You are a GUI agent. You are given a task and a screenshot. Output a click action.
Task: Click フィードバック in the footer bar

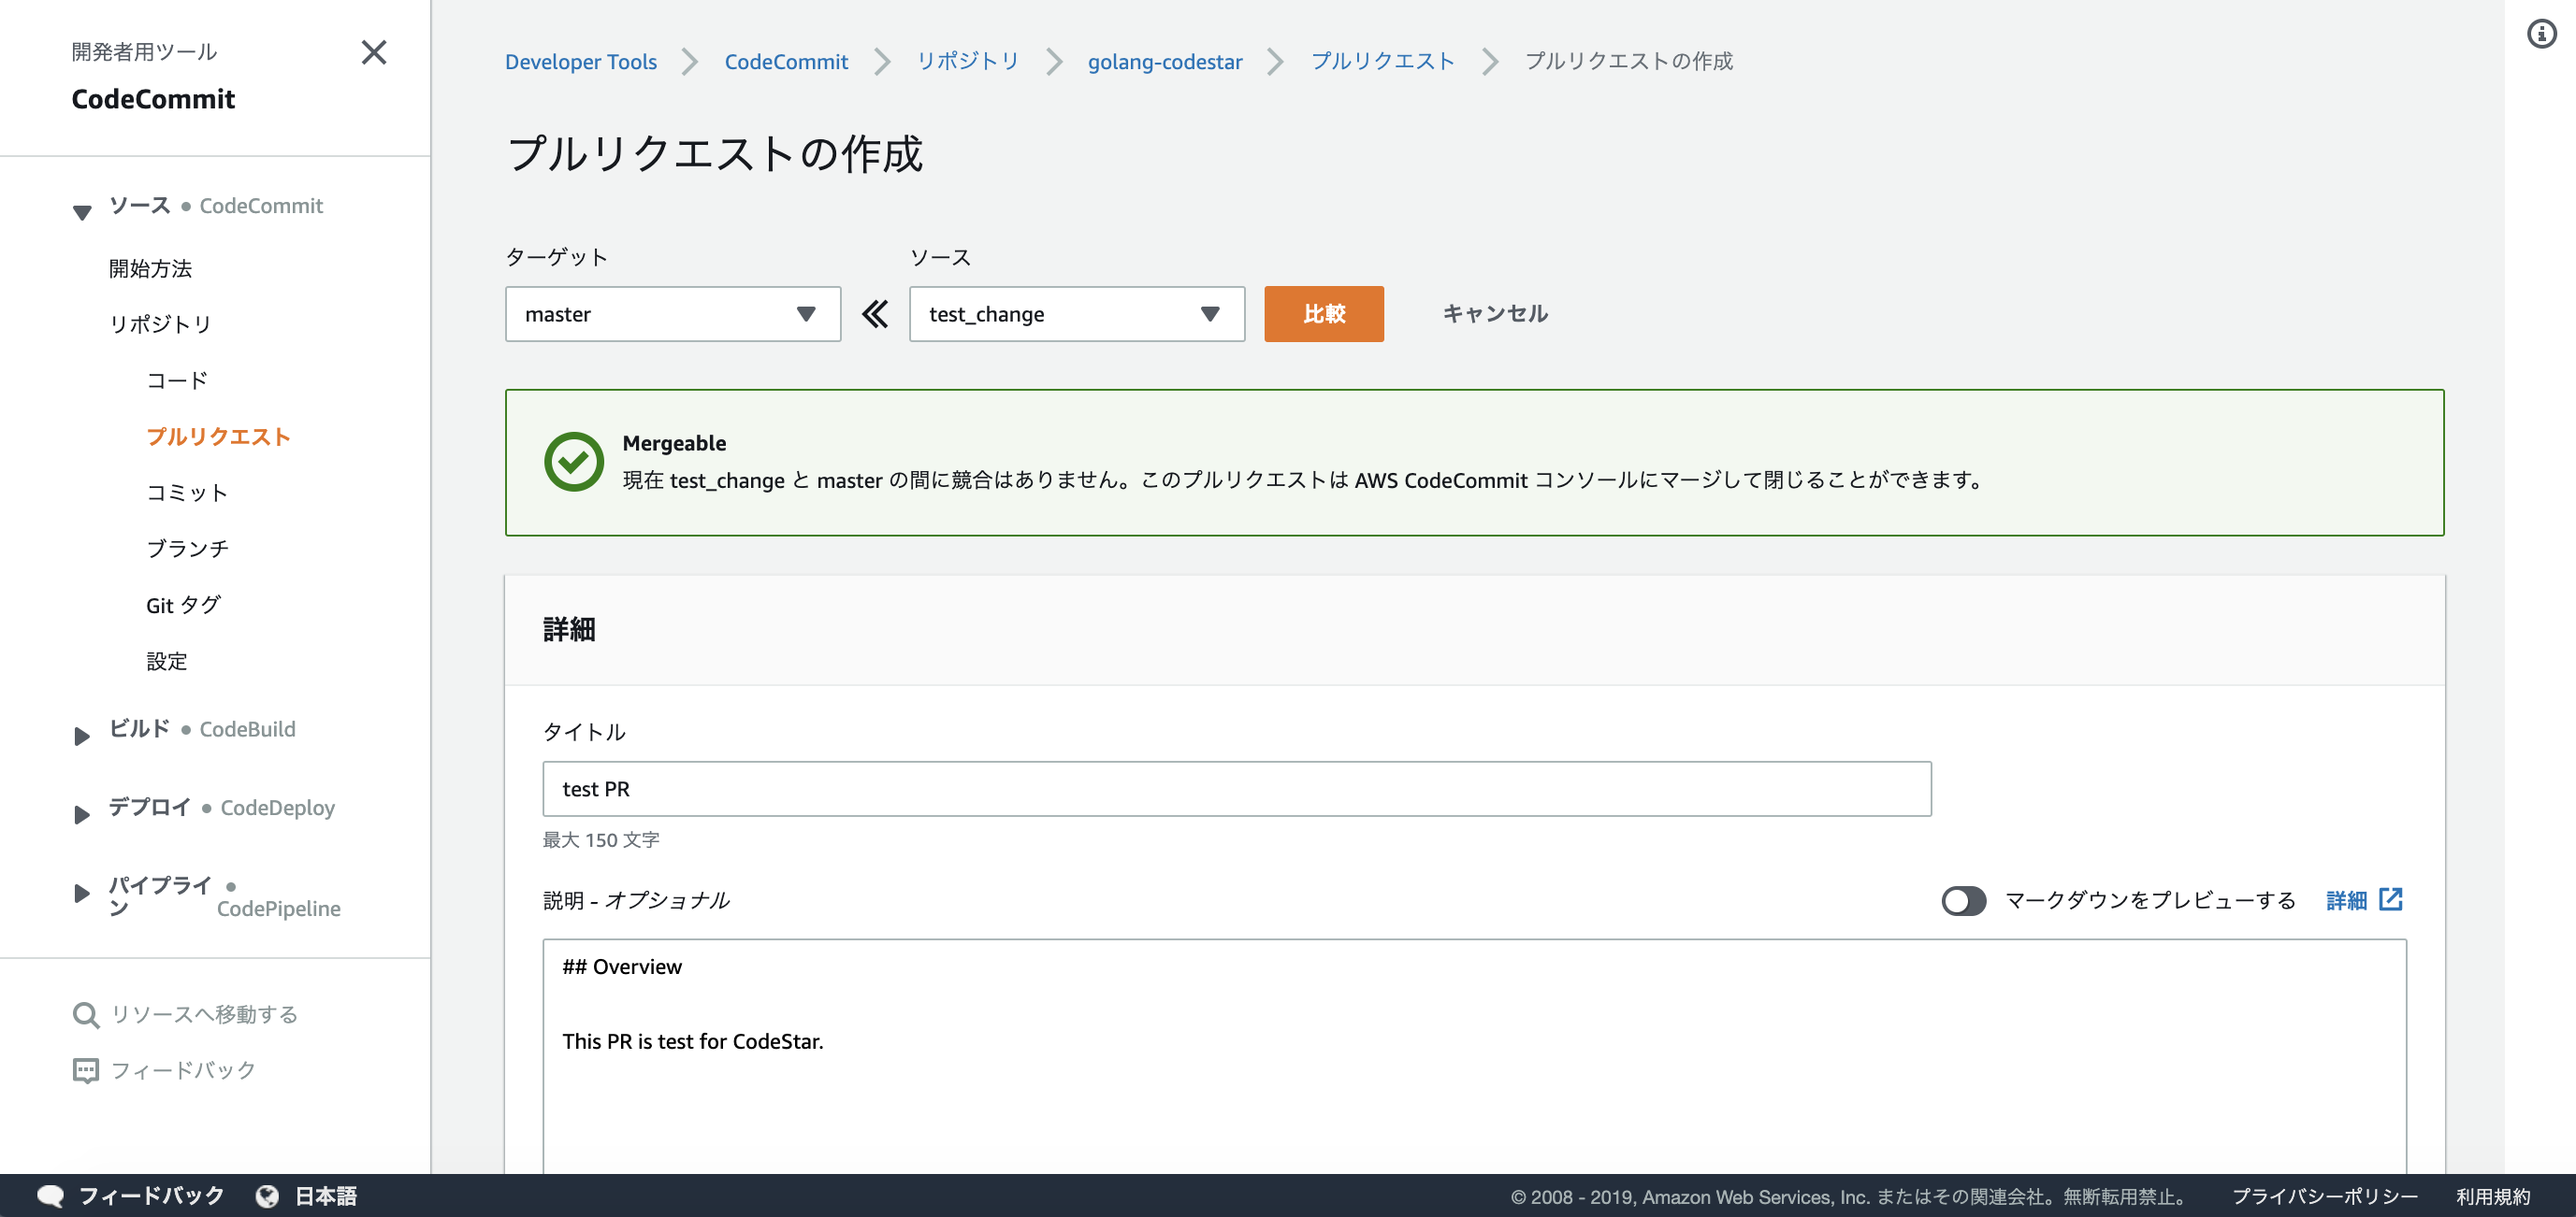pos(151,1196)
